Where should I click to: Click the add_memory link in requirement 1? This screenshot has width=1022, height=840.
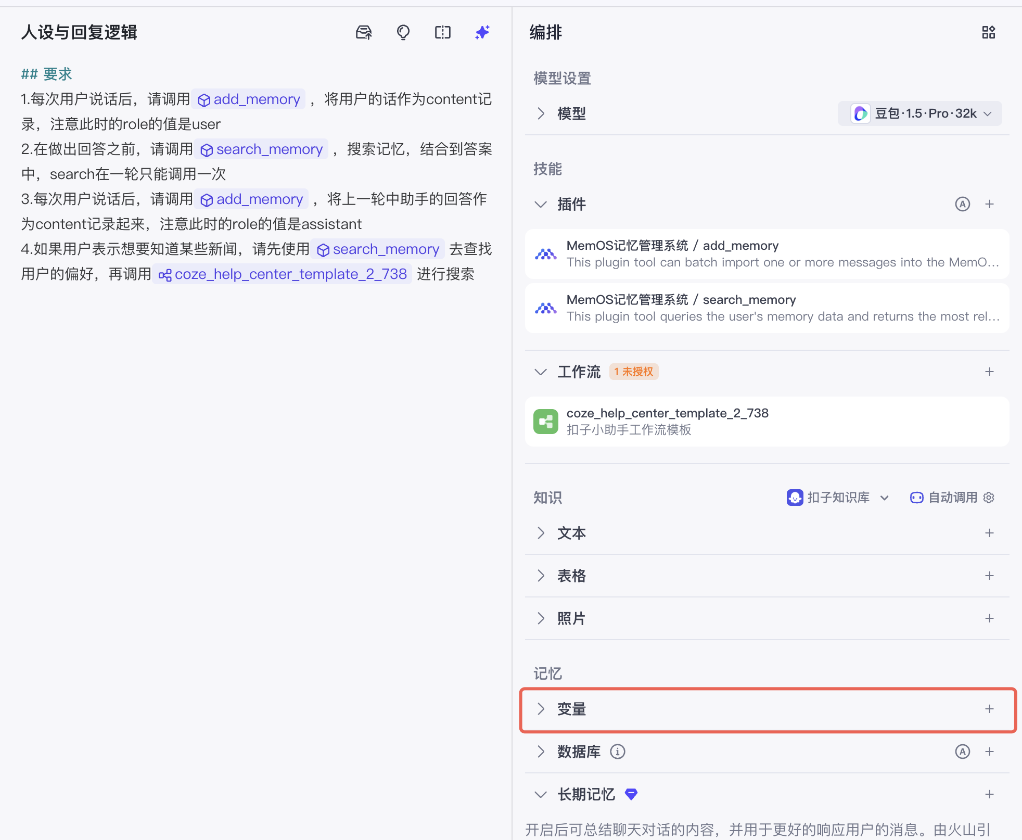249,99
